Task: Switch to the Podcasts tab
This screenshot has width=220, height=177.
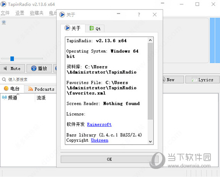Action: [x=40, y=89]
